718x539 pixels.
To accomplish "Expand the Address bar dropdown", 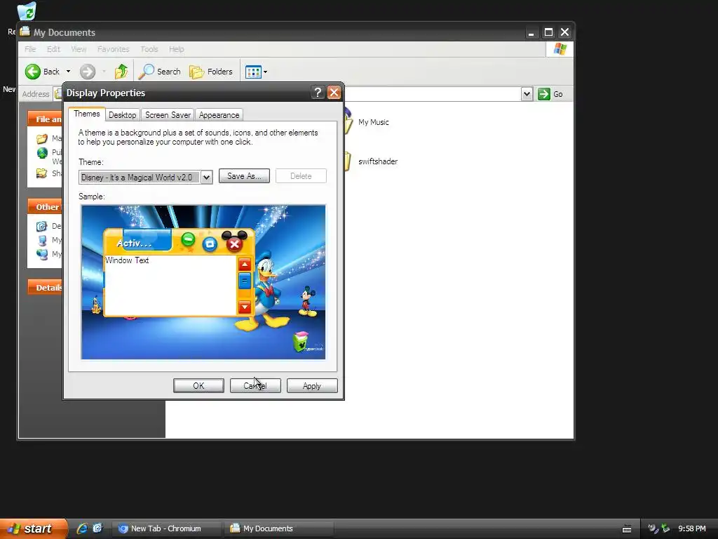I will click(527, 94).
